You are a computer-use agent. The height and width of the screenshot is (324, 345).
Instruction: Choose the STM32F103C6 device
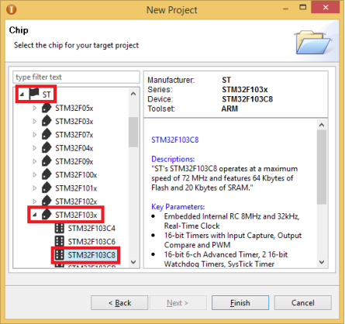[x=91, y=242]
